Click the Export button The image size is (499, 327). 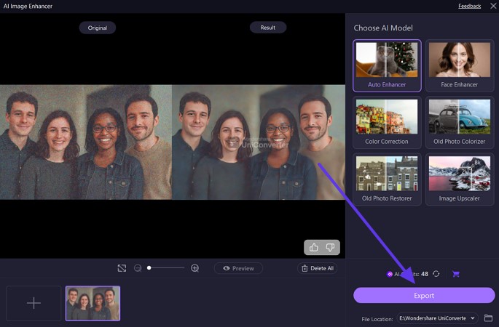pyautogui.click(x=424, y=296)
